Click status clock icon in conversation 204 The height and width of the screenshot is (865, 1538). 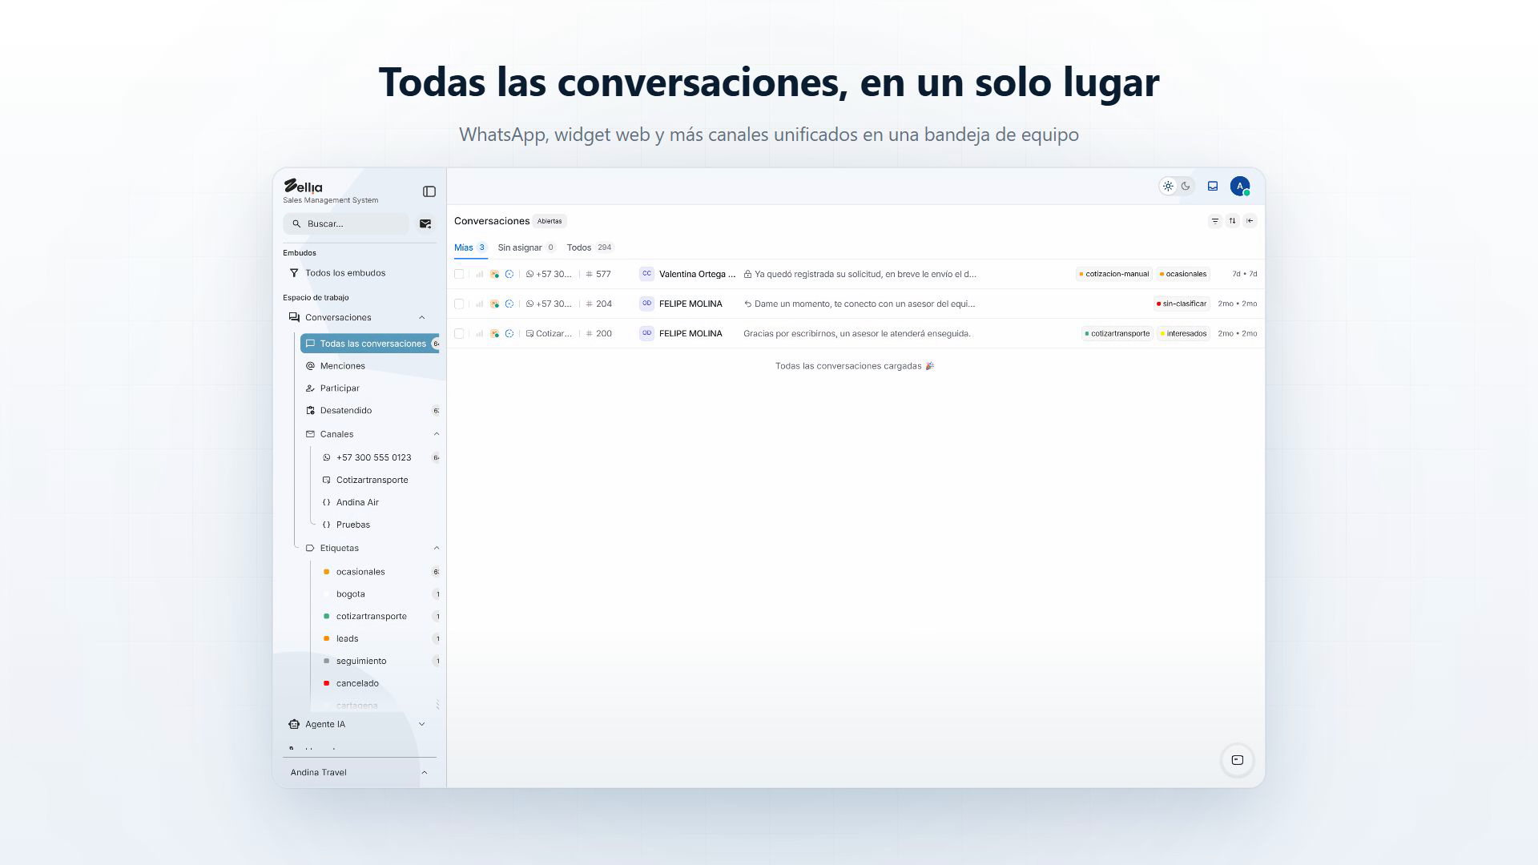click(x=509, y=304)
